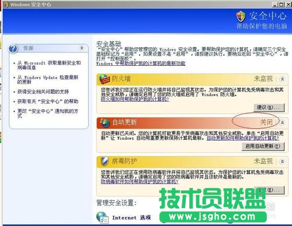This screenshot has height=226, width=292.
Task: Click the firewall brick wall icon
Action: [x=105, y=79]
